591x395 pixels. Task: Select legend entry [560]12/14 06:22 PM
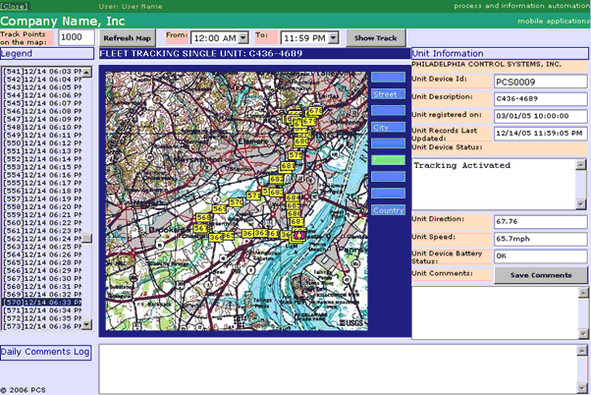pos(42,223)
